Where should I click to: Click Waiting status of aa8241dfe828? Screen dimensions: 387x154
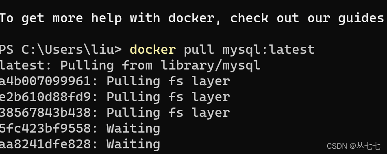point(133,145)
